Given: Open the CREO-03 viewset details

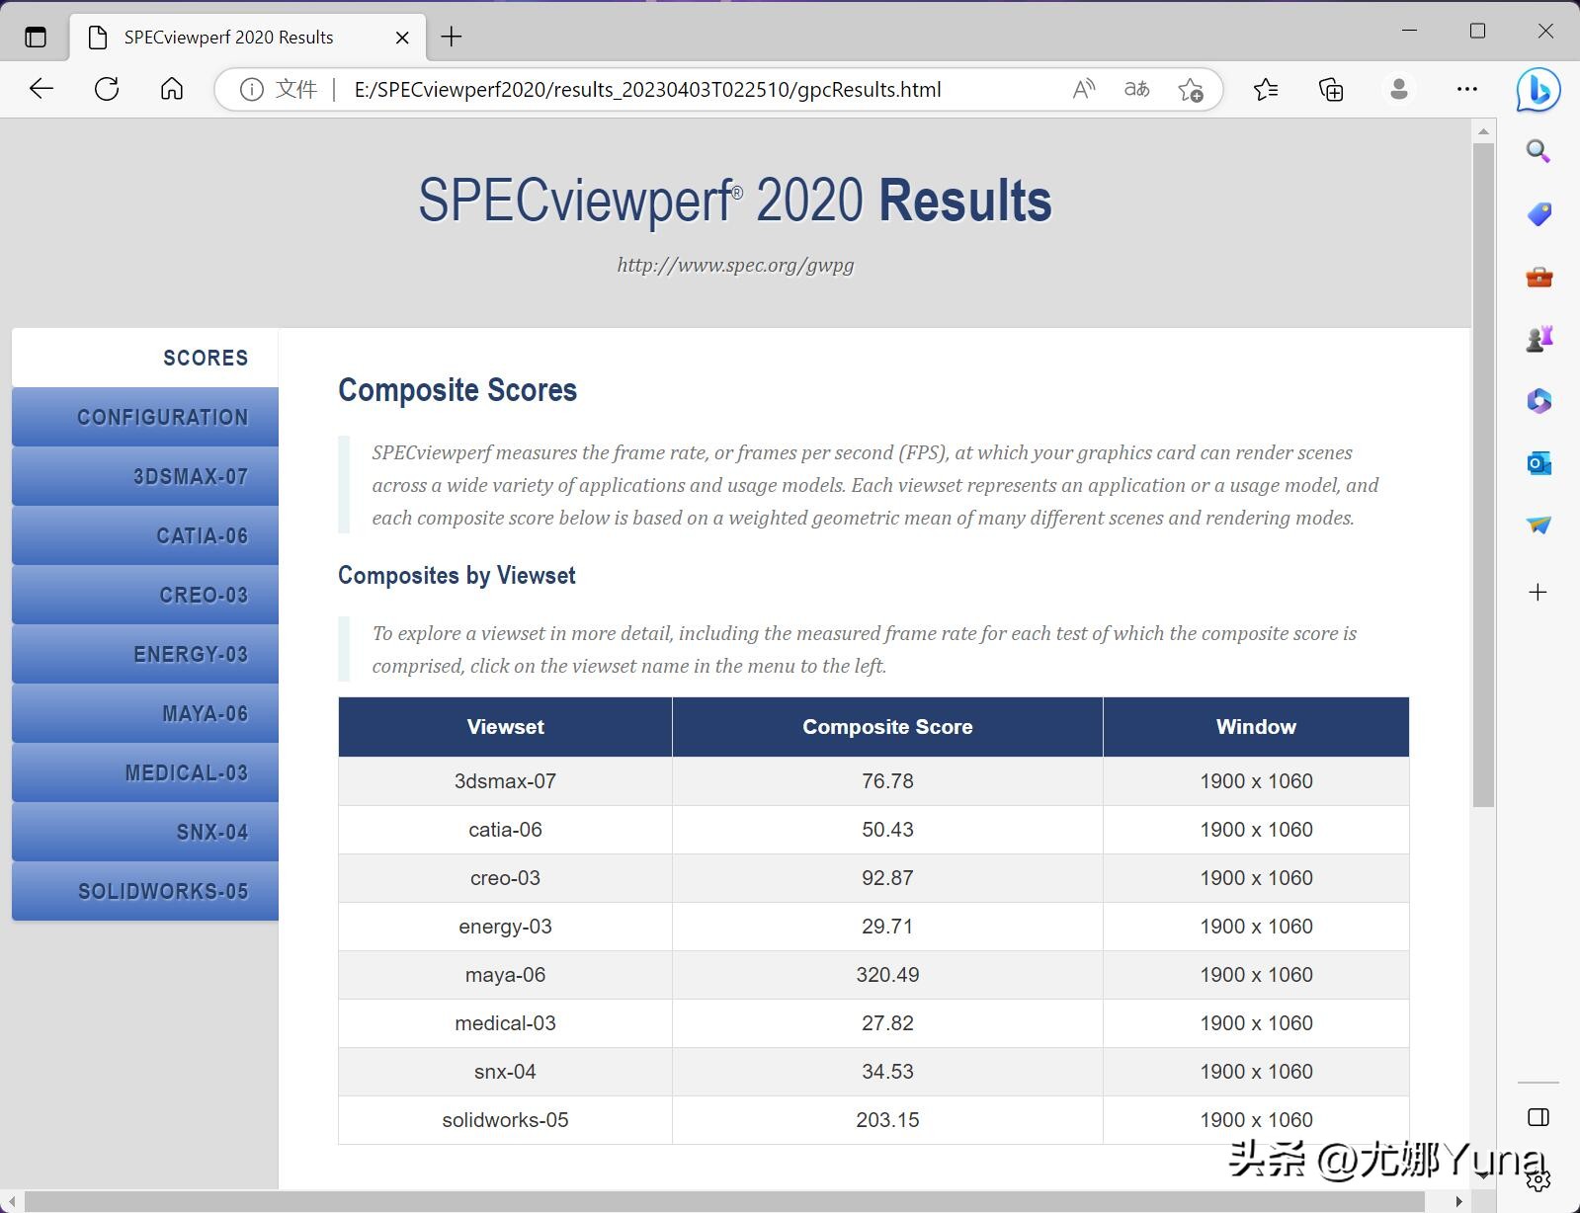Looking at the screenshot, I should coord(145,595).
